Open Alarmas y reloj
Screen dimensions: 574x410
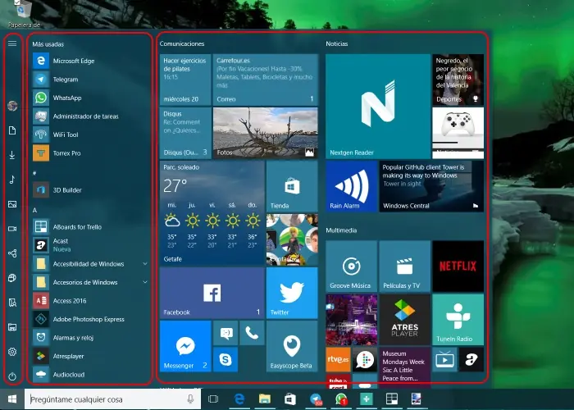click(x=91, y=338)
